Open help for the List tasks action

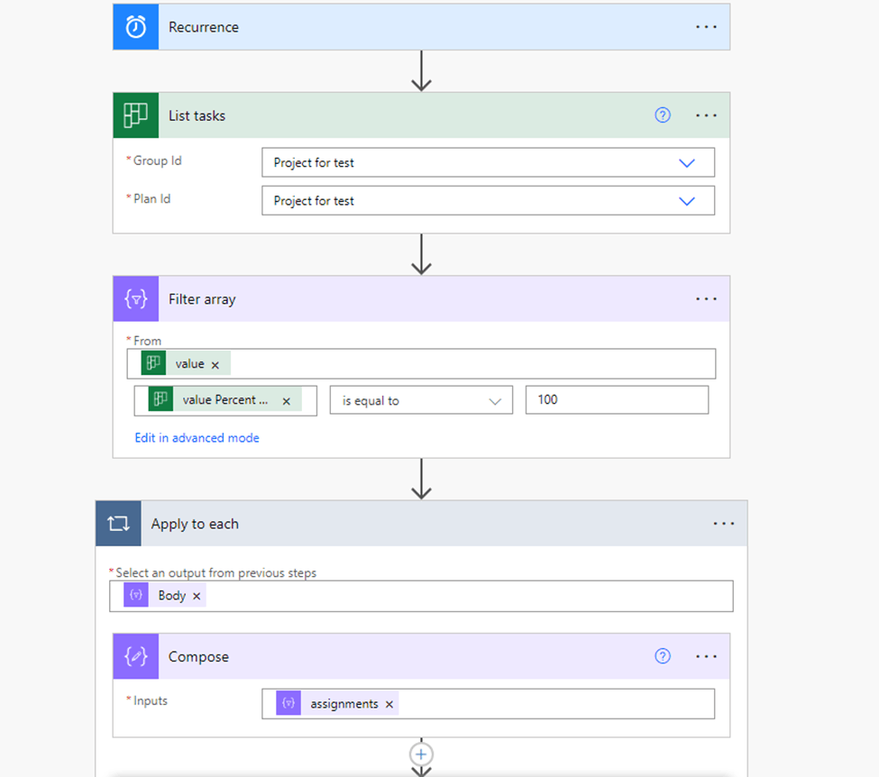tap(663, 115)
